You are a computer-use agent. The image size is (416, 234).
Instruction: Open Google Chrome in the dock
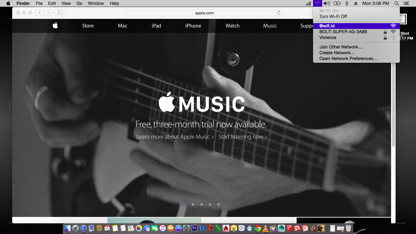(258, 228)
